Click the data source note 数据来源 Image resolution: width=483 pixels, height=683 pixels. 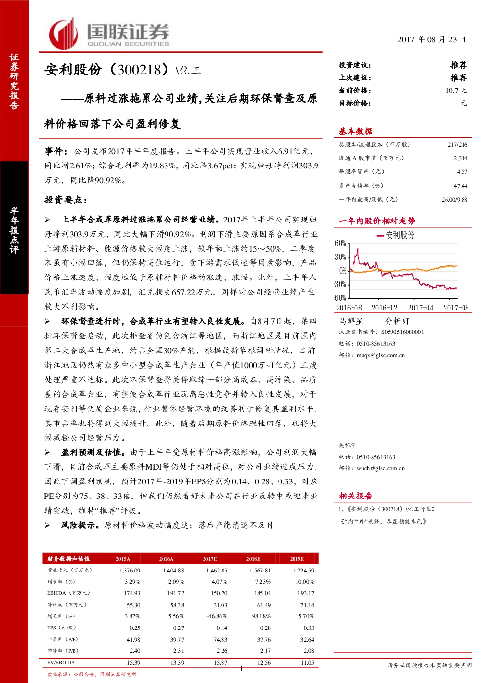(92, 674)
